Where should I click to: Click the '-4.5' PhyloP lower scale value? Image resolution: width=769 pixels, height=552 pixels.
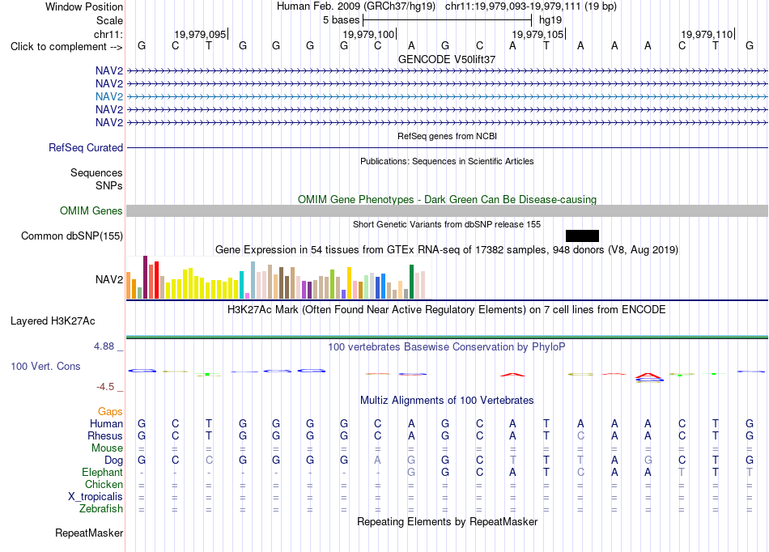pyautogui.click(x=105, y=387)
